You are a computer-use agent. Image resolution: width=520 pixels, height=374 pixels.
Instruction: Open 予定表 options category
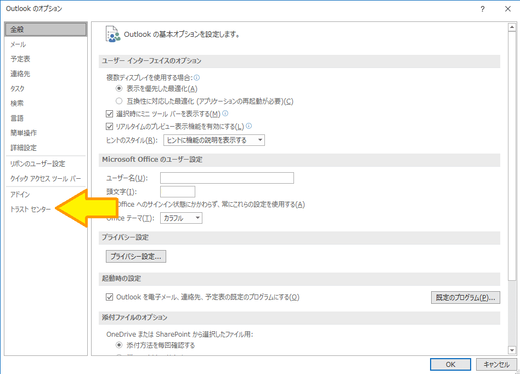tap(46, 59)
